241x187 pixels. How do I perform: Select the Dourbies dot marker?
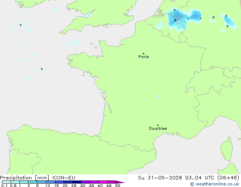tap(158, 125)
